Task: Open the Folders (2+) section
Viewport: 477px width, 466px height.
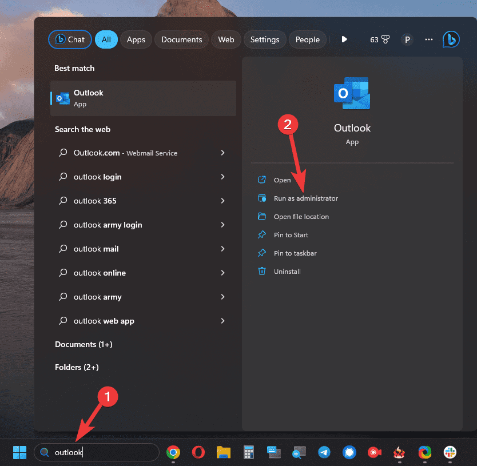Action: click(77, 368)
